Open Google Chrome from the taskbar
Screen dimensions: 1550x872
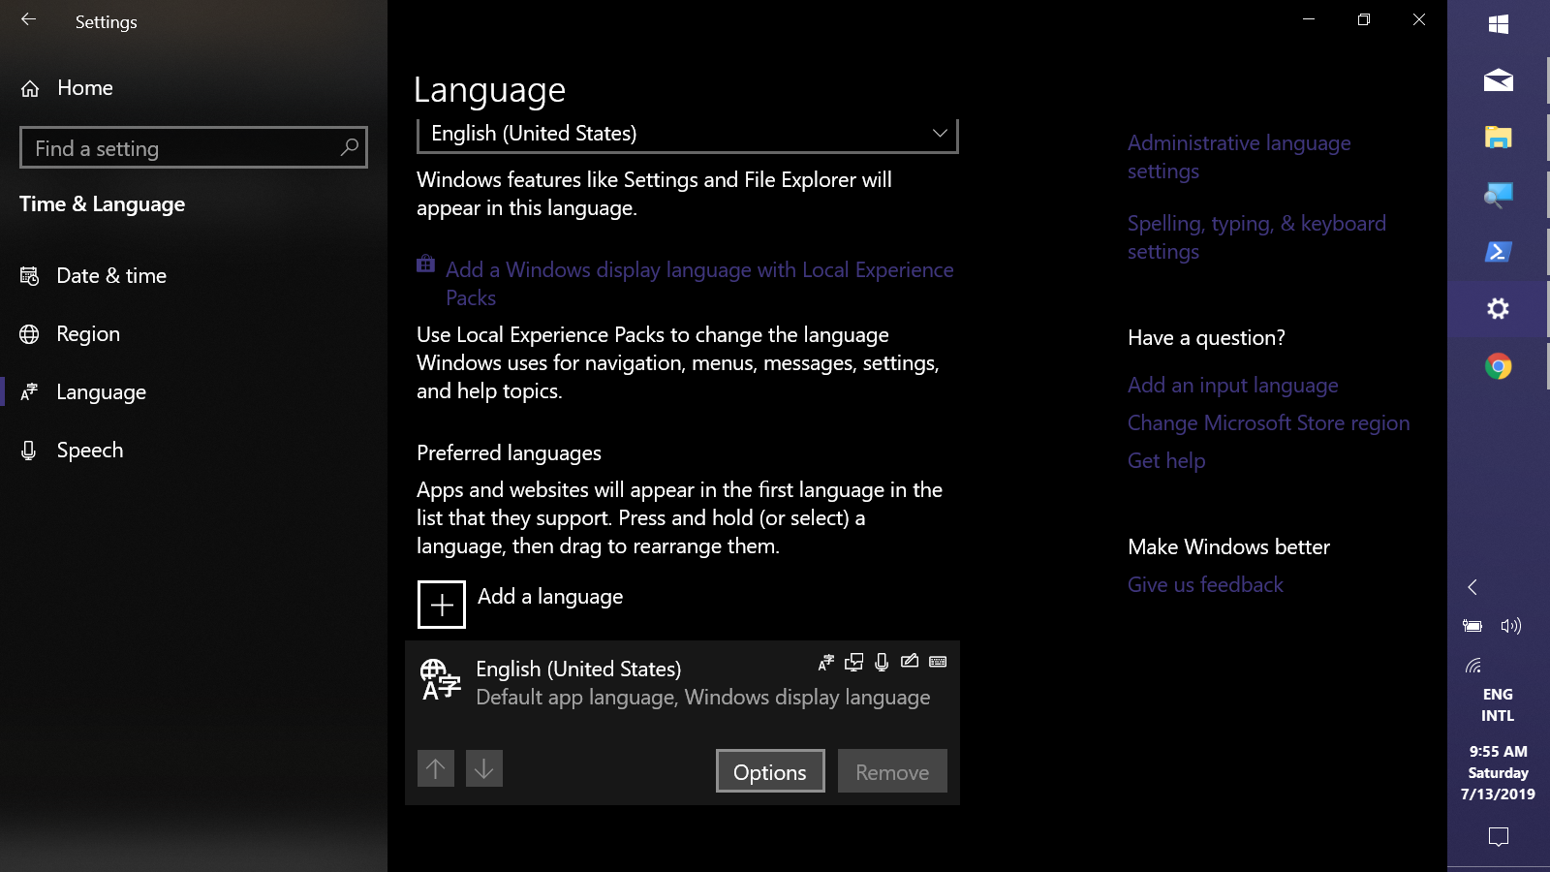(1498, 366)
